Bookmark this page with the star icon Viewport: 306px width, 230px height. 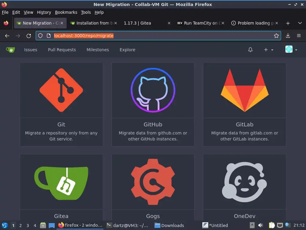pyautogui.click(x=276, y=36)
